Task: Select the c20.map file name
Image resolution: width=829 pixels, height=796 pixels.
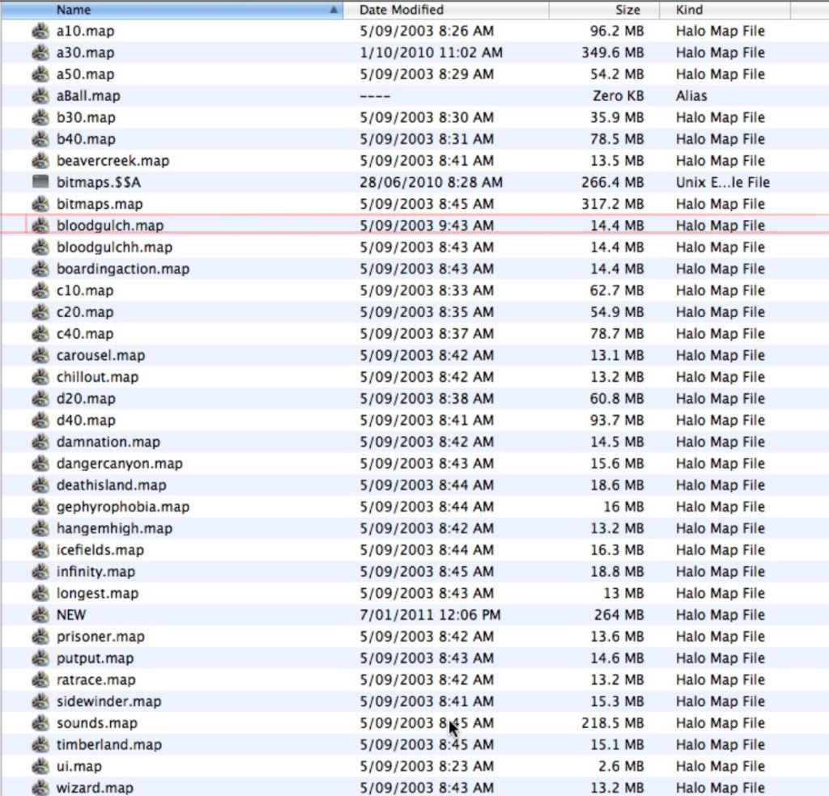Action: [85, 313]
